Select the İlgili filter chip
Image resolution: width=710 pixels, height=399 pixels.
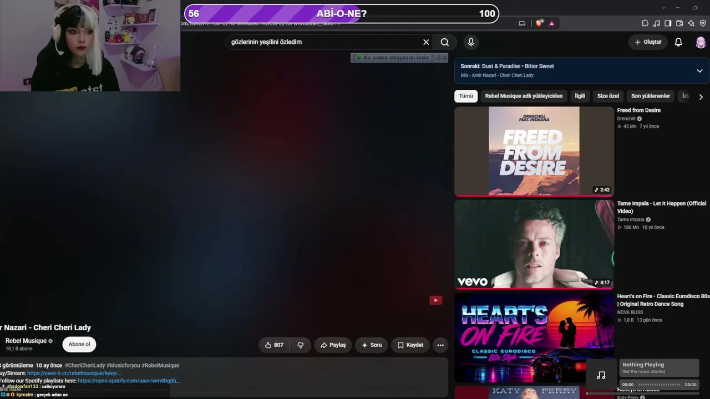tap(580, 96)
